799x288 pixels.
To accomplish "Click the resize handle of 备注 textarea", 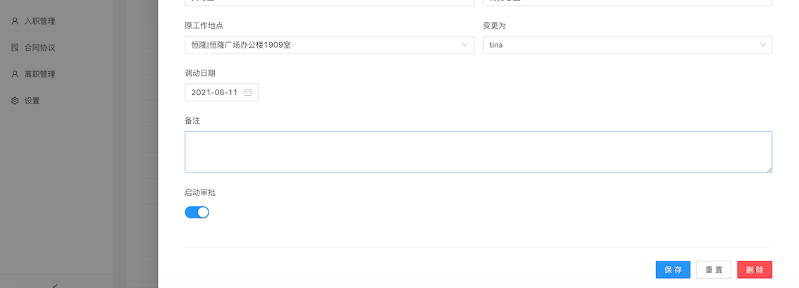I will point(769,170).
